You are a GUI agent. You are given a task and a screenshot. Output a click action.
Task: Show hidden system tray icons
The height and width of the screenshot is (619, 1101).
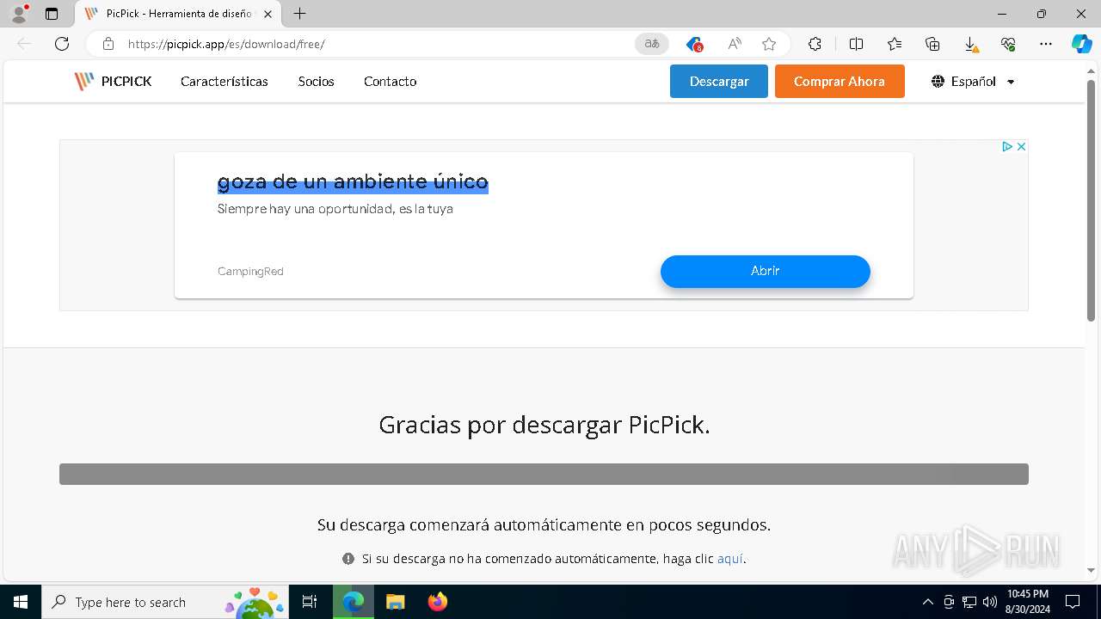(x=927, y=602)
